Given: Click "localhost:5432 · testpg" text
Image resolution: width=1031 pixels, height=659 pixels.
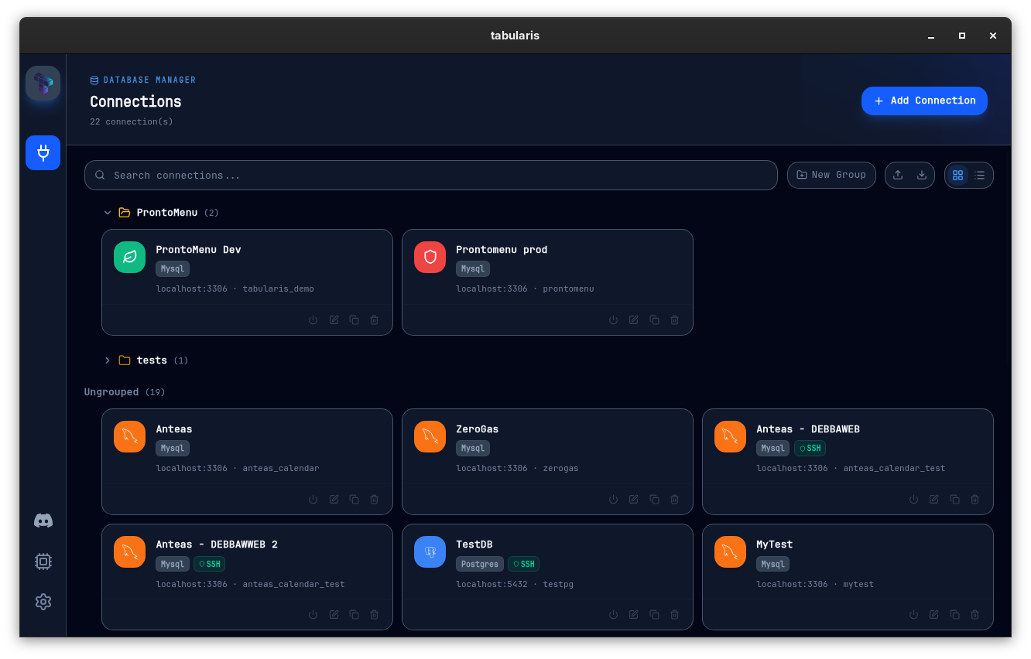Looking at the screenshot, I should pyautogui.click(x=515, y=584).
